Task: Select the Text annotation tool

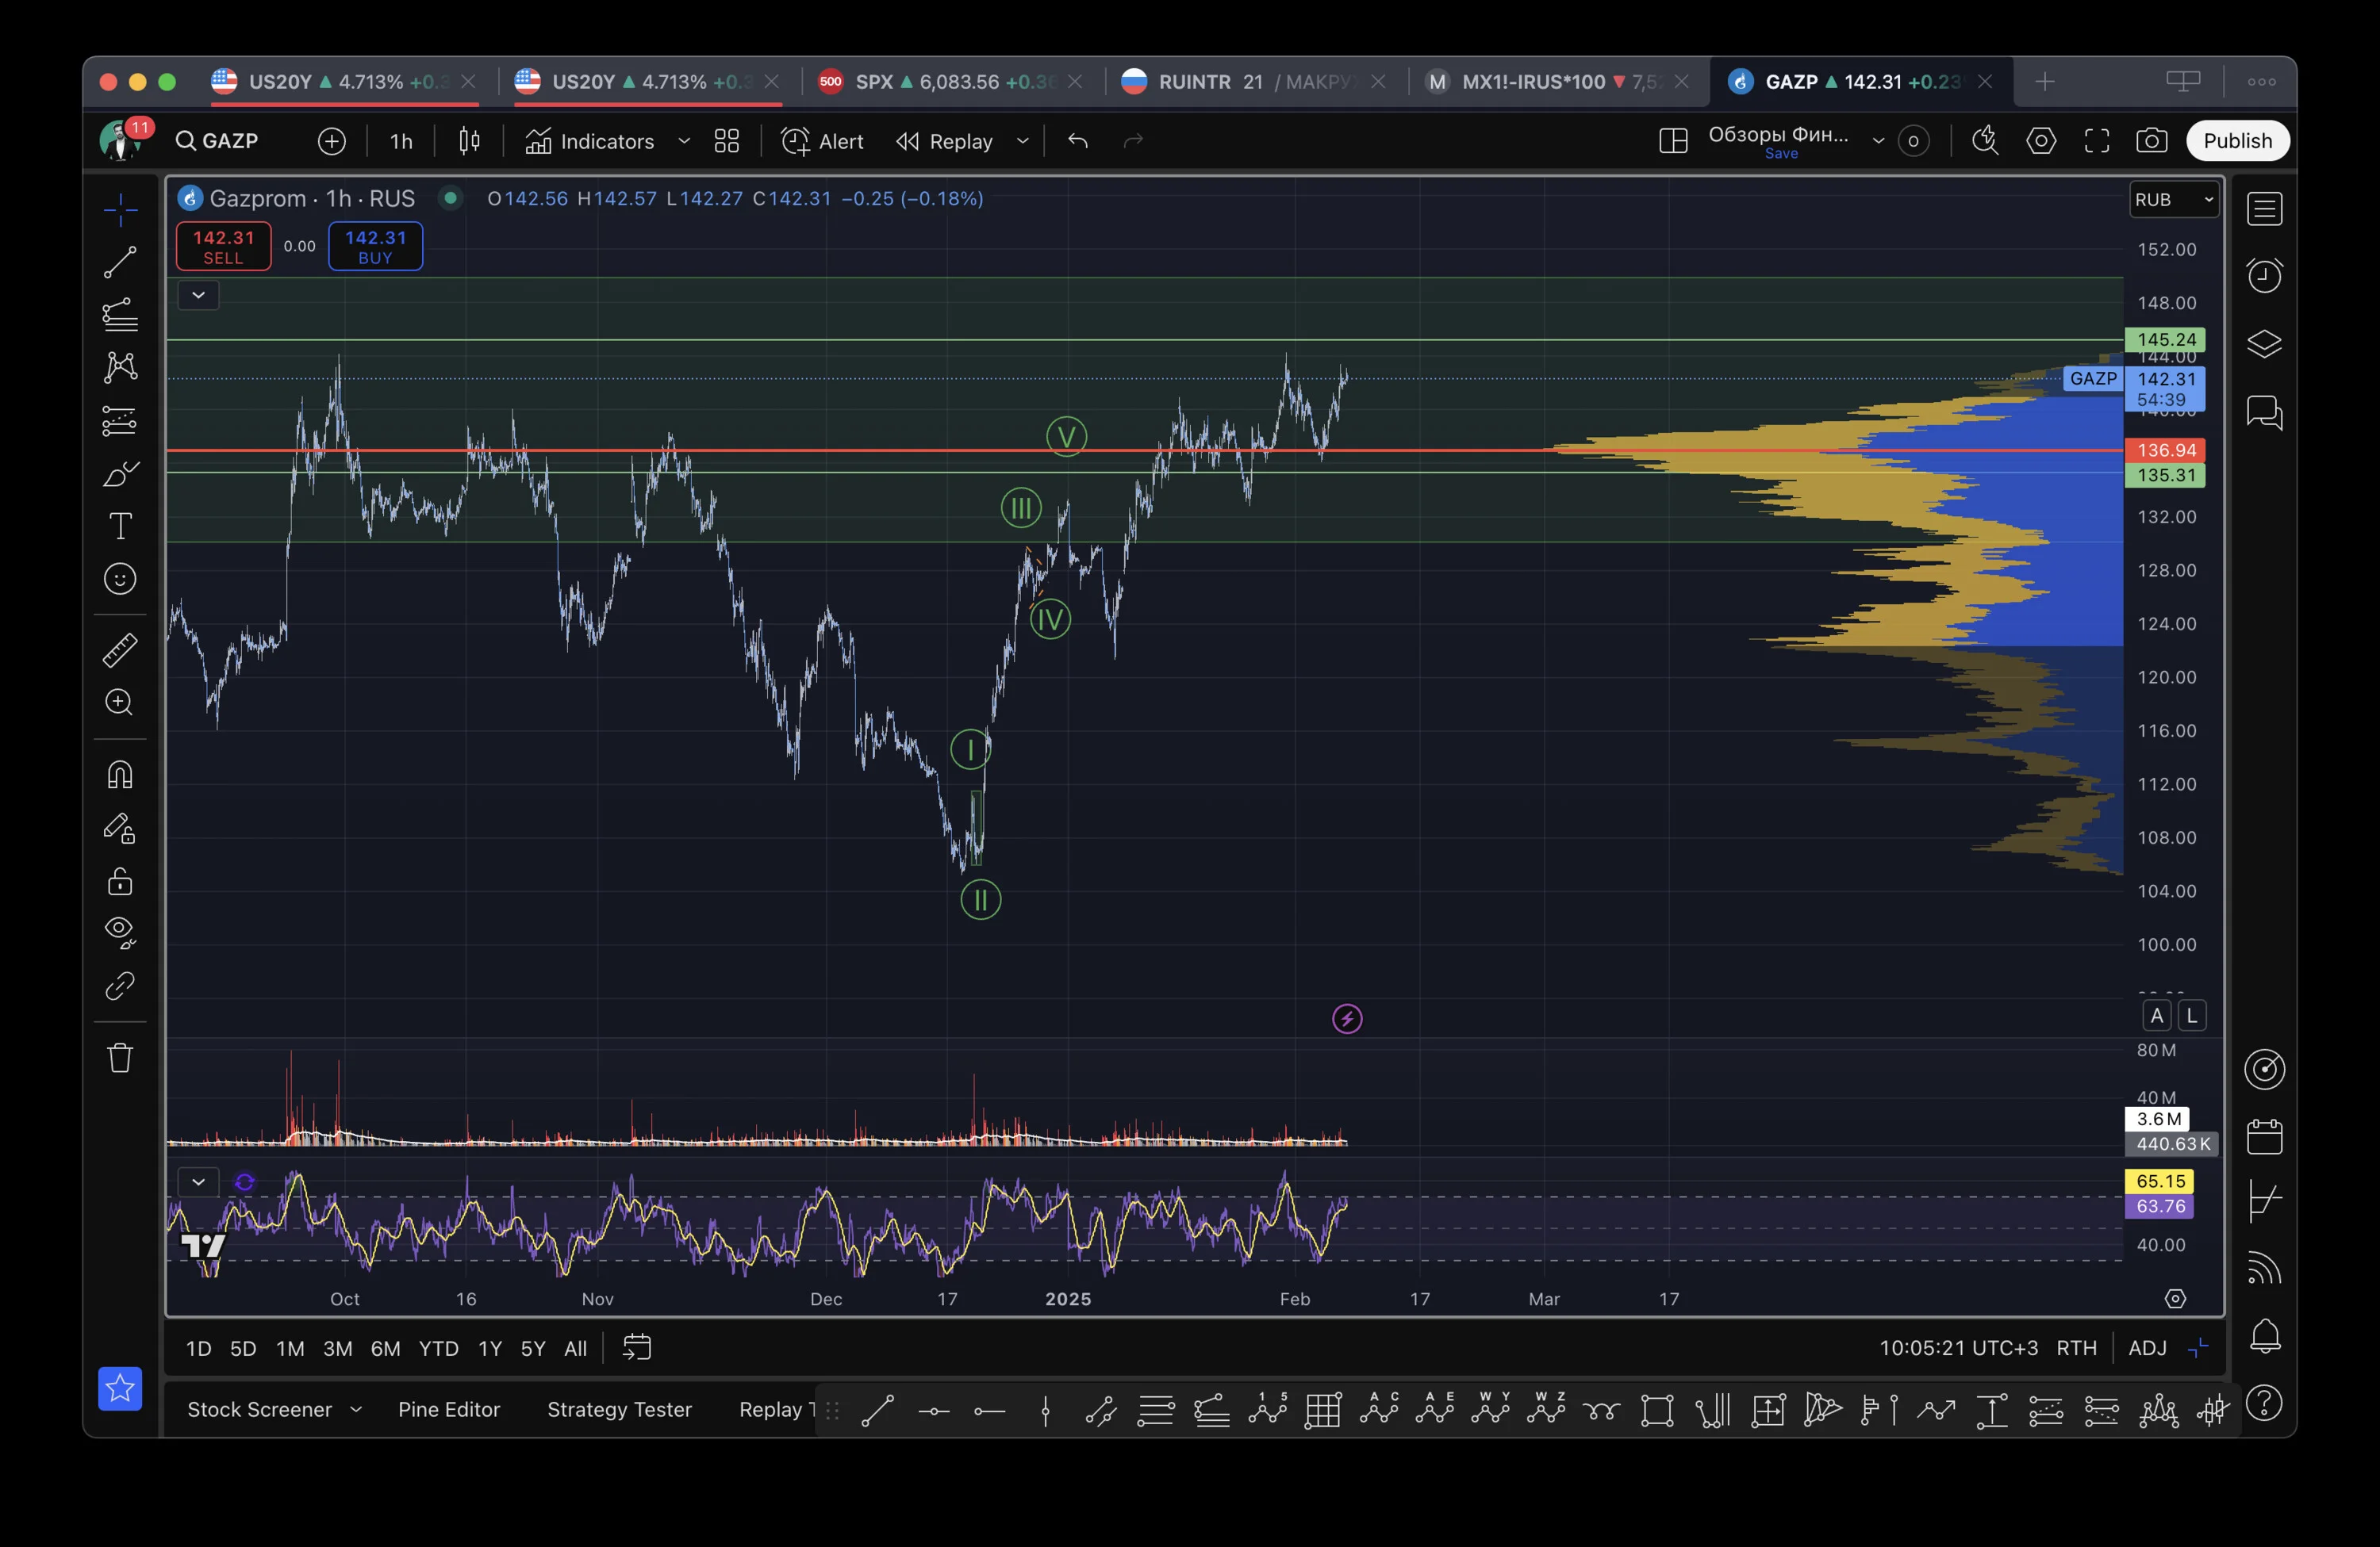Action: [120, 527]
